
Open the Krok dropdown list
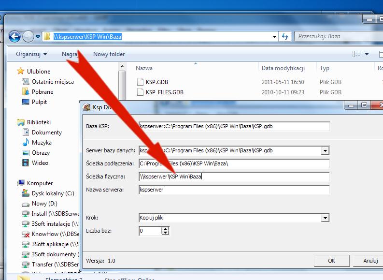(325, 218)
